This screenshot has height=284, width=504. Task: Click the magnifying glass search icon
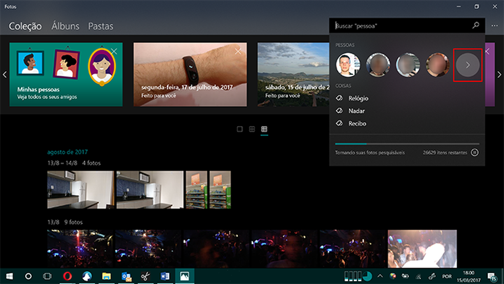(x=476, y=26)
